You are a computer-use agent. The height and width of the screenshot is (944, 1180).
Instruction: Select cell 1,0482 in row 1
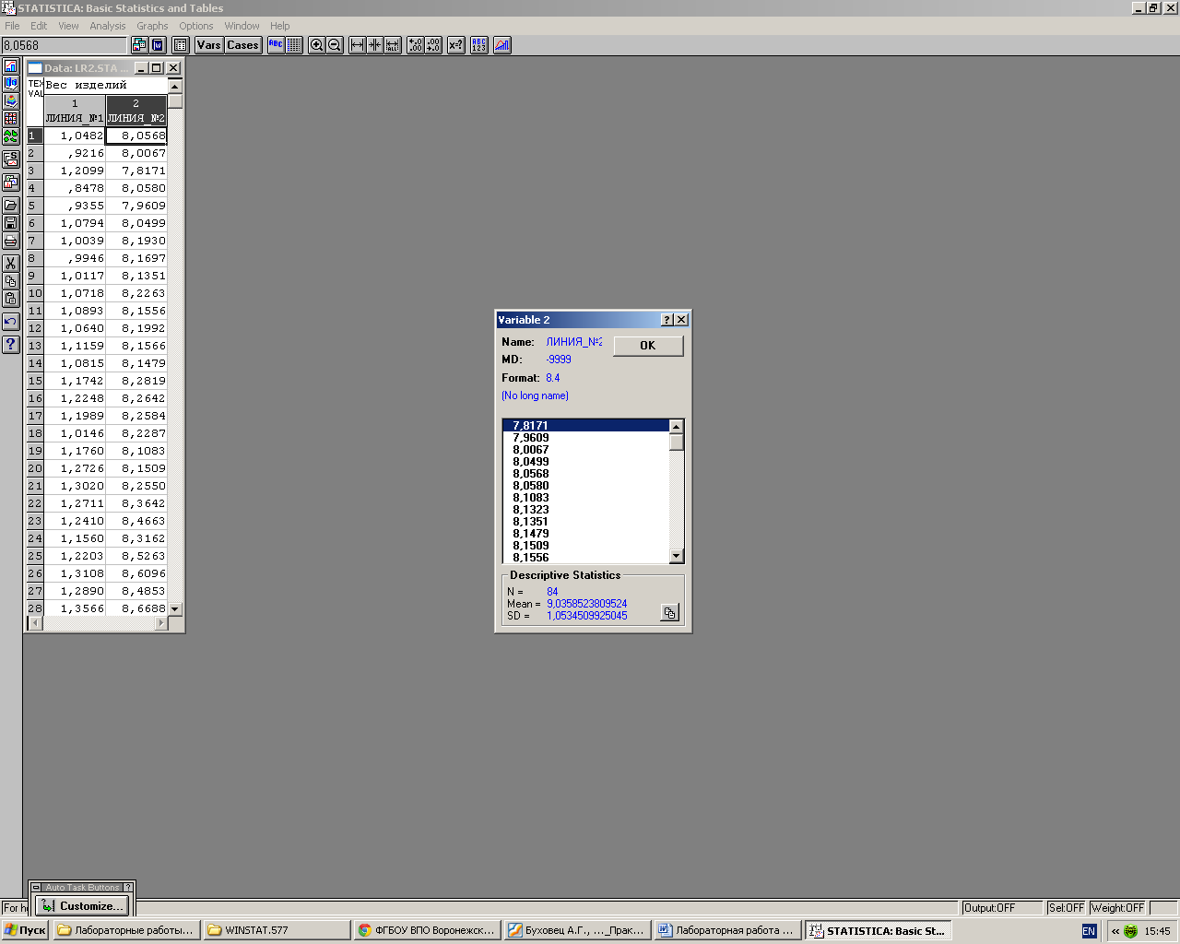[75, 136]
